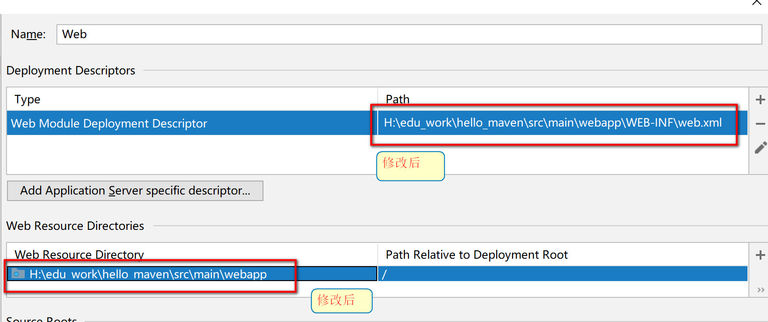768x322 pixels.
Task: Click the yellow callout below the web.xml path
Action: [410, 166]
